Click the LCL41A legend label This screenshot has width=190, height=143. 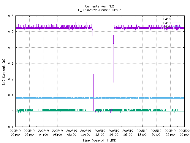click(x=165, y=19)
